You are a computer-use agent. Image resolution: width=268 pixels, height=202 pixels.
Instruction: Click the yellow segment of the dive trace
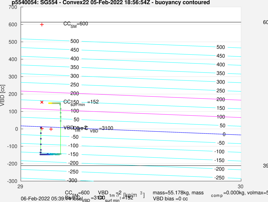click(x=50, y=103)
